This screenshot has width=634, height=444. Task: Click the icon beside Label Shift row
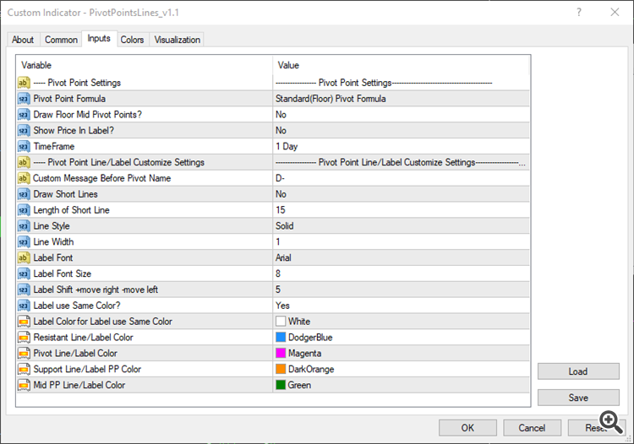point(24,290)
